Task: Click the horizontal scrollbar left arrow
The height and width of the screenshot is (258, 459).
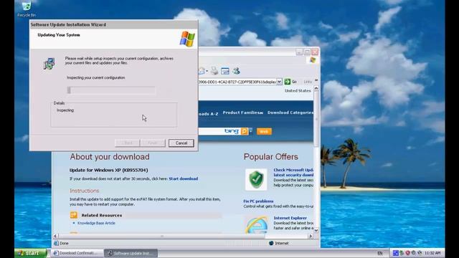Action: click(55, 236)
